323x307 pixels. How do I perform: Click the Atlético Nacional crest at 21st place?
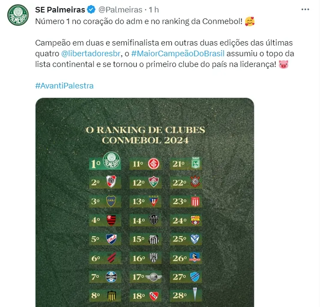pyautogui.click(x=195, y=164)
